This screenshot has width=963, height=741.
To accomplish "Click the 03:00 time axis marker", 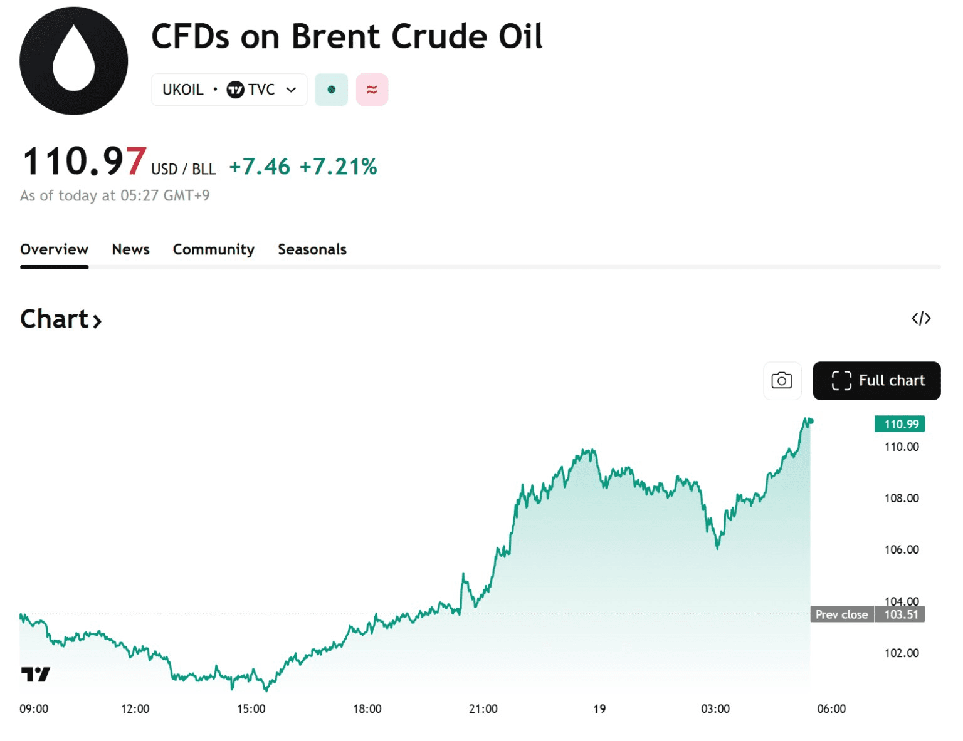I will [x=715, y=708].
